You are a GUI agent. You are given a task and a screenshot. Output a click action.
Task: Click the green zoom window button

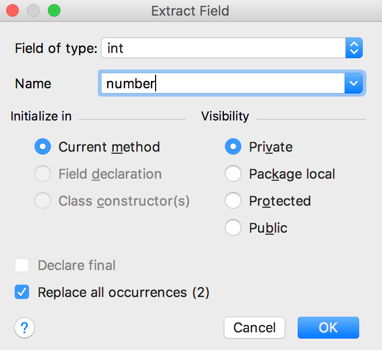(x=54, y=10)
